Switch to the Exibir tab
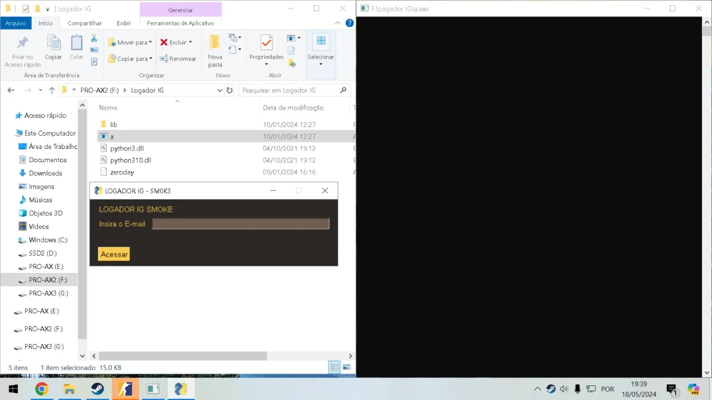Image resolution: width=712 pixels, height=400 pixels. tap(124, 23)
